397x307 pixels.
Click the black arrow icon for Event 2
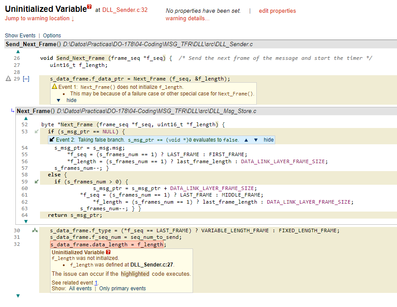click(x=52, y=140)
